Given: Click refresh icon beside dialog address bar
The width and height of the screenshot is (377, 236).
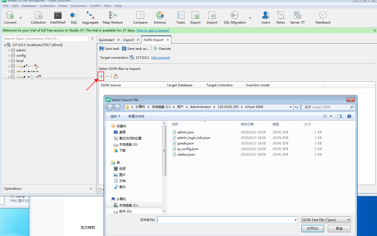Looking at the screenshot, I should 297,107.
